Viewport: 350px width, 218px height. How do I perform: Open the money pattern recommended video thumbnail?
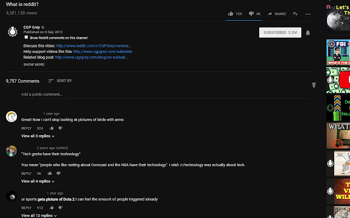click(338, 80)
